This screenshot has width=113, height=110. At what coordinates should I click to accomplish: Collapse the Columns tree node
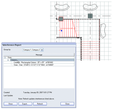pos(8,60)
